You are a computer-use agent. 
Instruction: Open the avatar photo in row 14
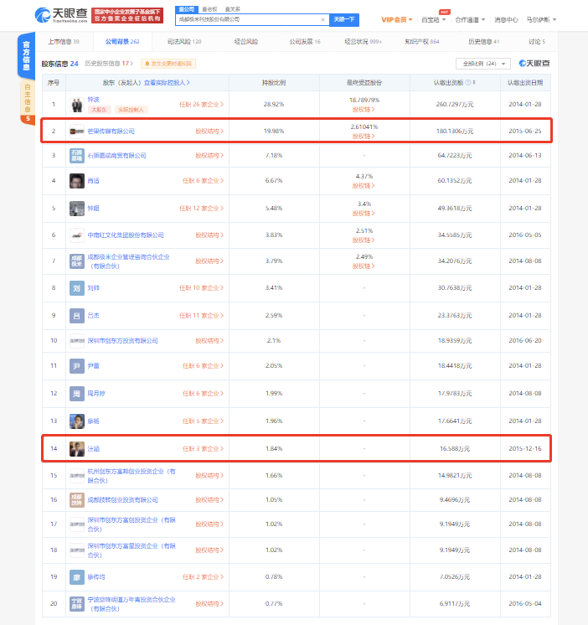pyautogui.click(x=77, y=449)
